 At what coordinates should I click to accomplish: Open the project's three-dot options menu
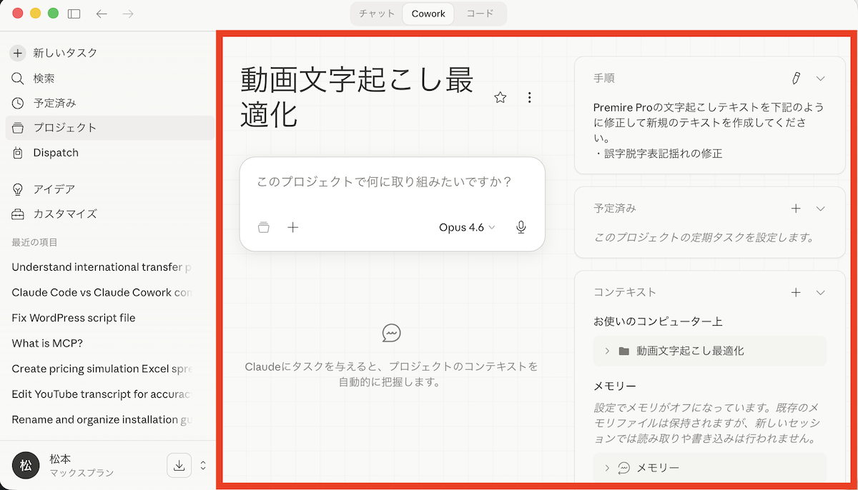[529, 98]
